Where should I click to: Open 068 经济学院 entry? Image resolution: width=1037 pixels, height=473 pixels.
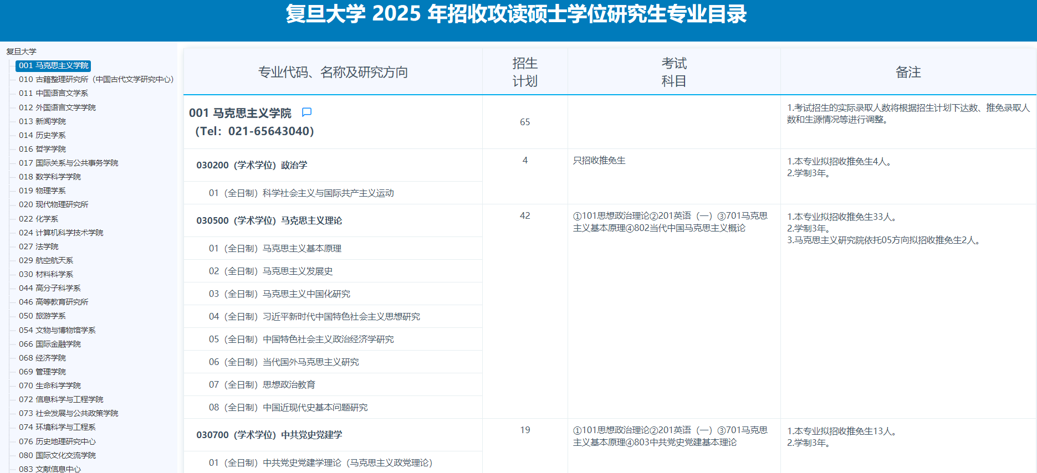42,358
